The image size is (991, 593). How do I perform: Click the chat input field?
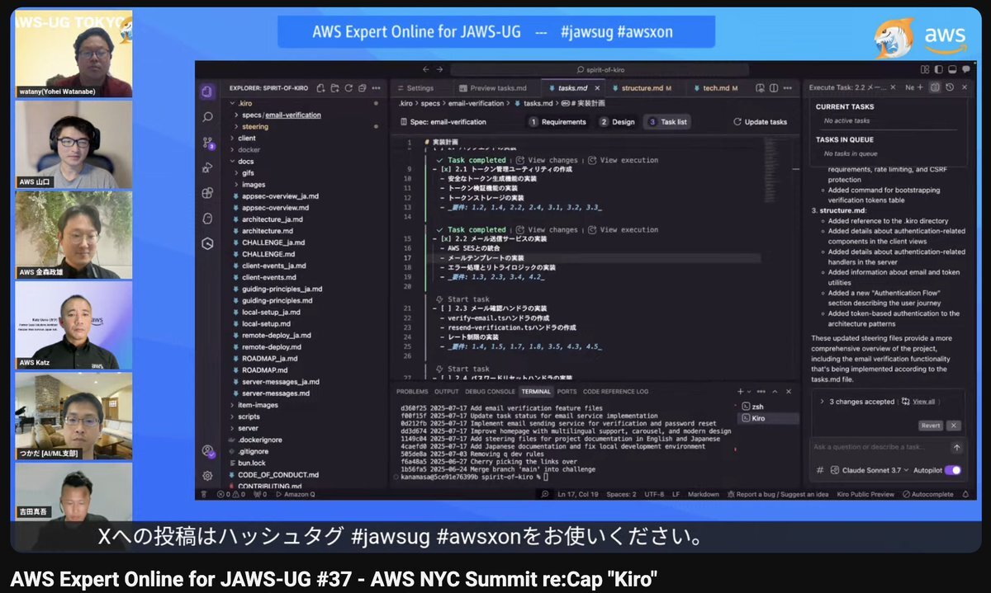(x=879, y=447)
